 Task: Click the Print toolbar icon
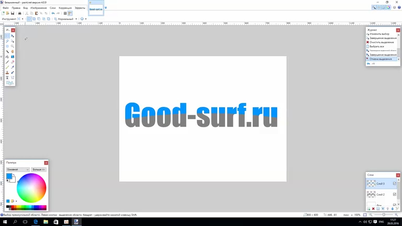coord(19,13)
